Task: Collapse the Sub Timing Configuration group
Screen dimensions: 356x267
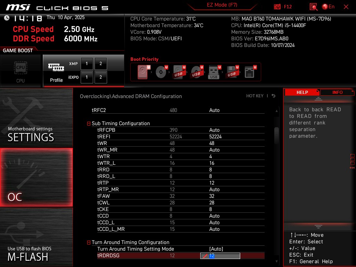Action: 89,123
